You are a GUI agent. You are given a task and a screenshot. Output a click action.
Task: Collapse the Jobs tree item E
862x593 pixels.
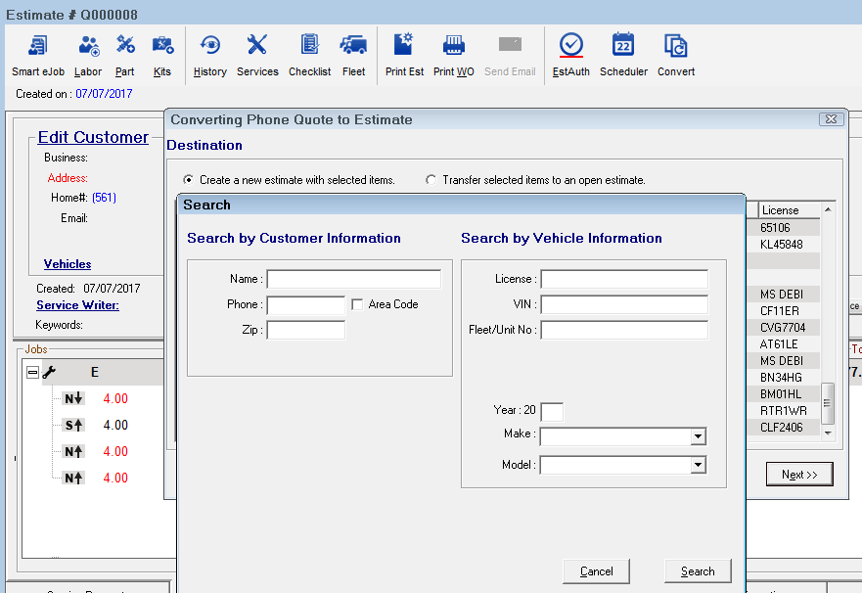[34, 372]
